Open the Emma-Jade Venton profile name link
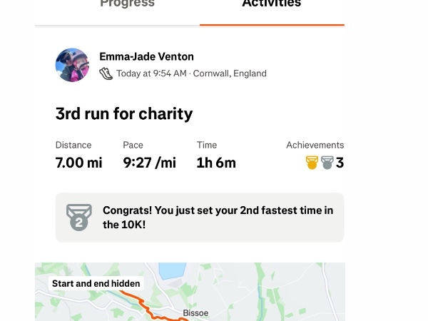428x321 pixels. (x=146, y=56)
